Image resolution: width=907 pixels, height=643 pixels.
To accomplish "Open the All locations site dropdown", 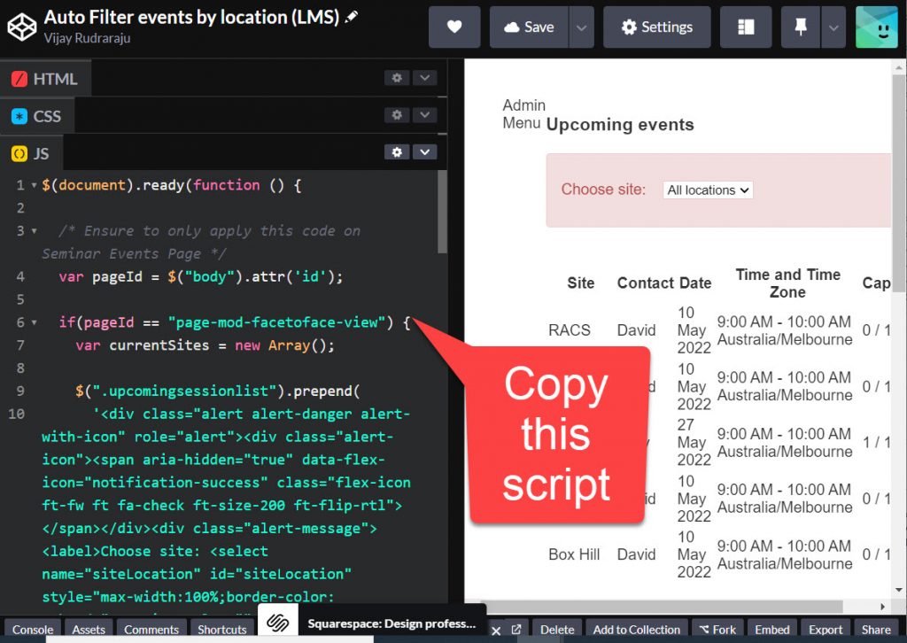I will tap(707, 190).
